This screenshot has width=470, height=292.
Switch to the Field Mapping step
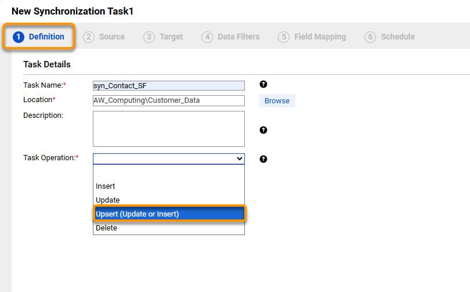coord(312,37)
